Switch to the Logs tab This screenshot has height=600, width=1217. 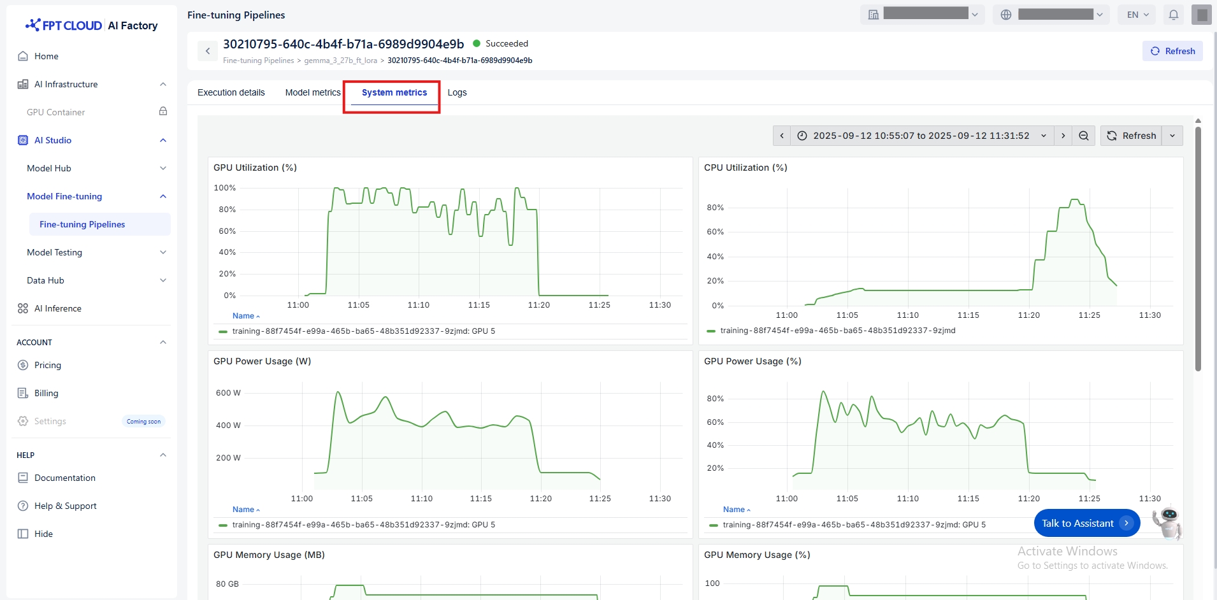click(x=457, y=92)
